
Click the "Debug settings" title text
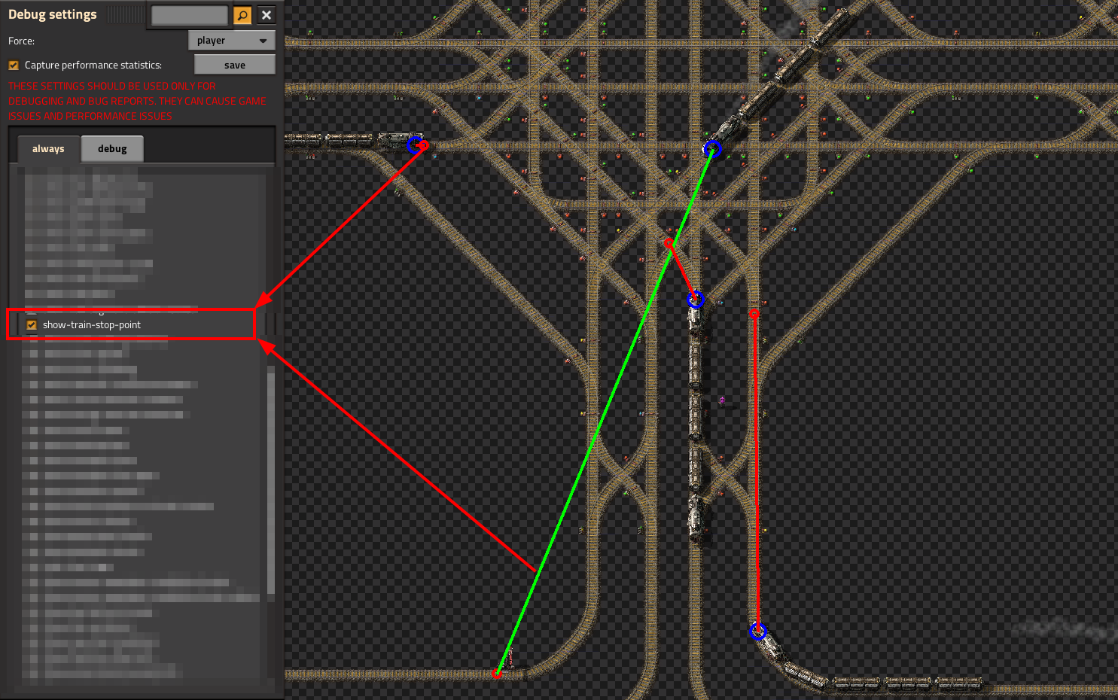(53, 14)
